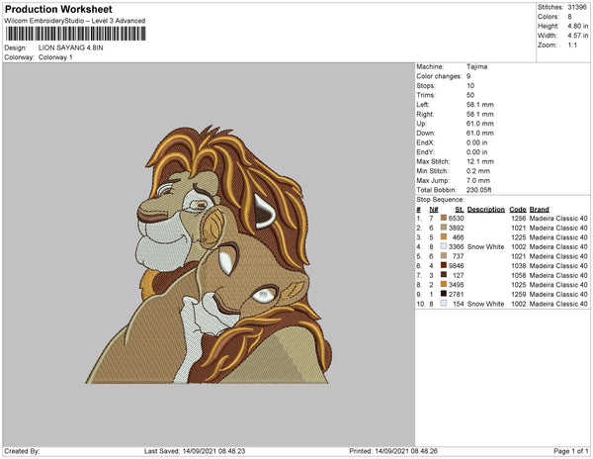This screenshot has height=459, width=593.
Task: Select the Color changes value 9
Action: tap(468, 76)
